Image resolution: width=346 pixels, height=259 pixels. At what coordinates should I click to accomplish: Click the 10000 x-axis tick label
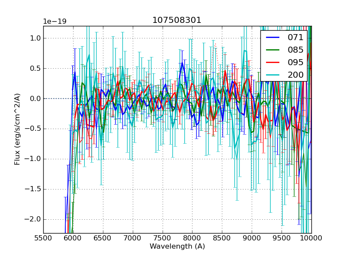[311, 237]
